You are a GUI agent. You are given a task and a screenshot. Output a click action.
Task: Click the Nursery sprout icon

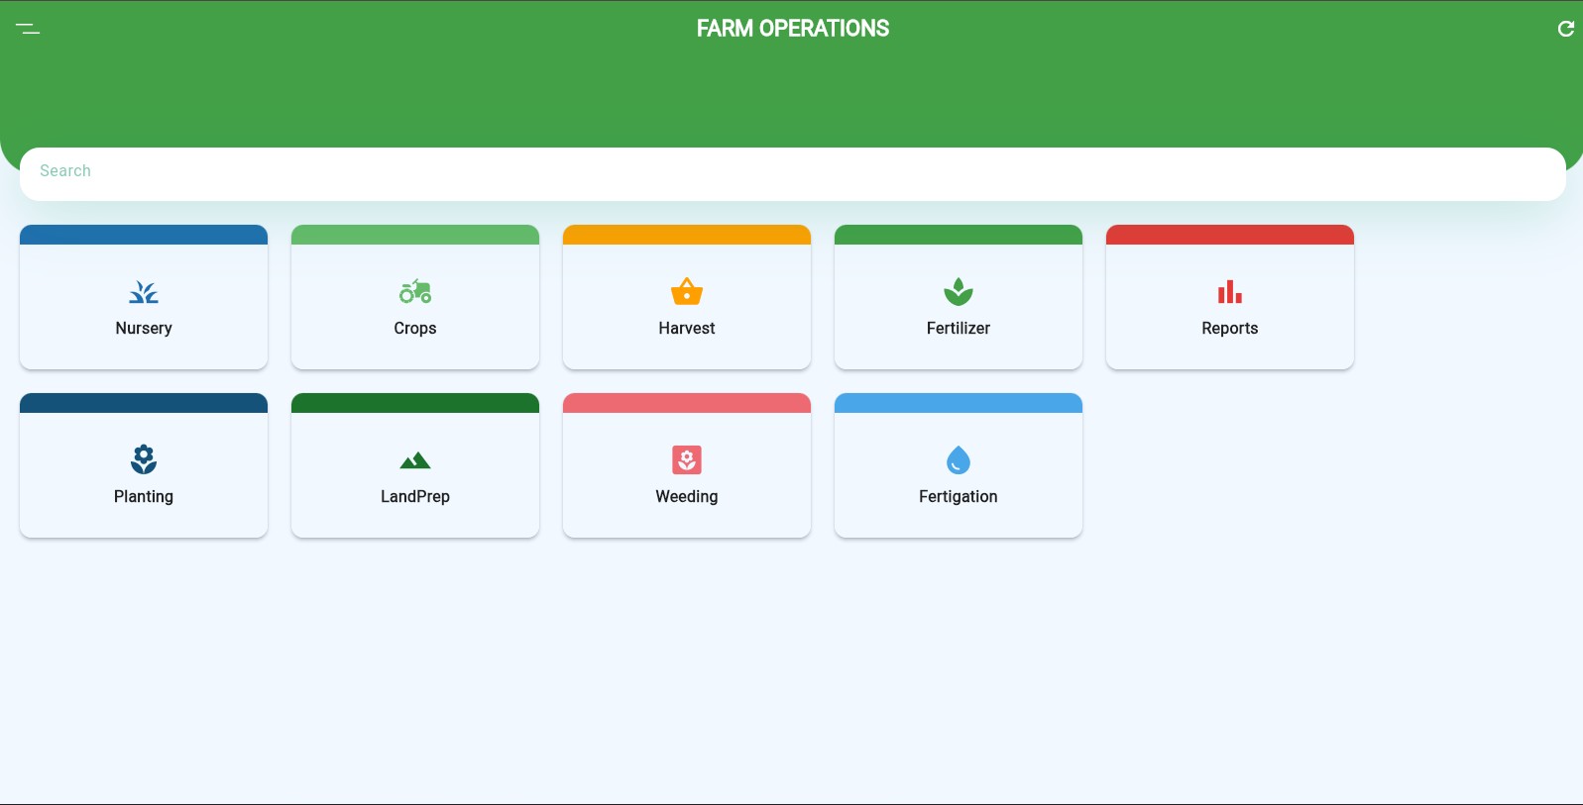(144, 292)
